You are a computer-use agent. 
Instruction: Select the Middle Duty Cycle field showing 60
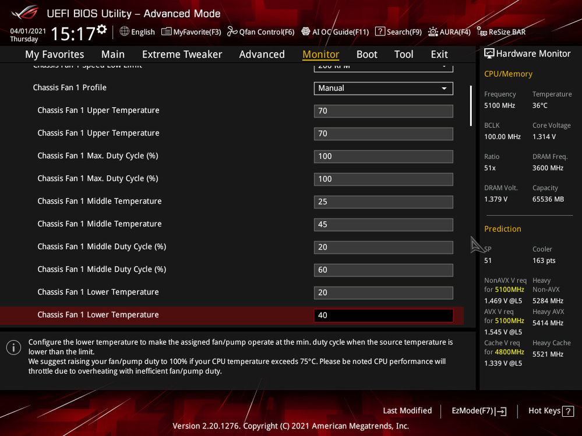pyautogui.click(x=383, y=270)
